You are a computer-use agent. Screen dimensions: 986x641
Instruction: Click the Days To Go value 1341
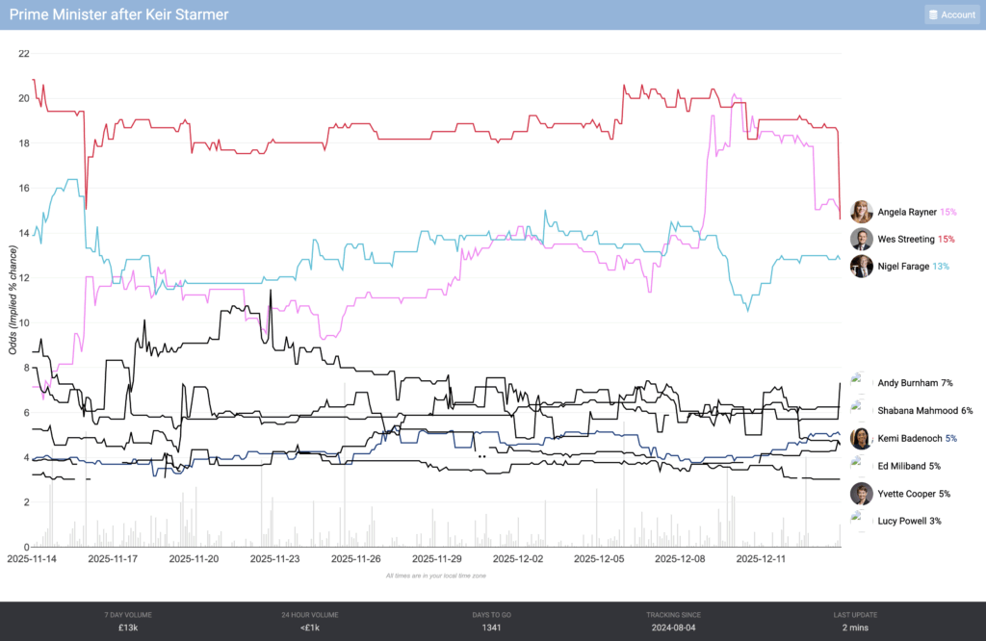[492, 628]
